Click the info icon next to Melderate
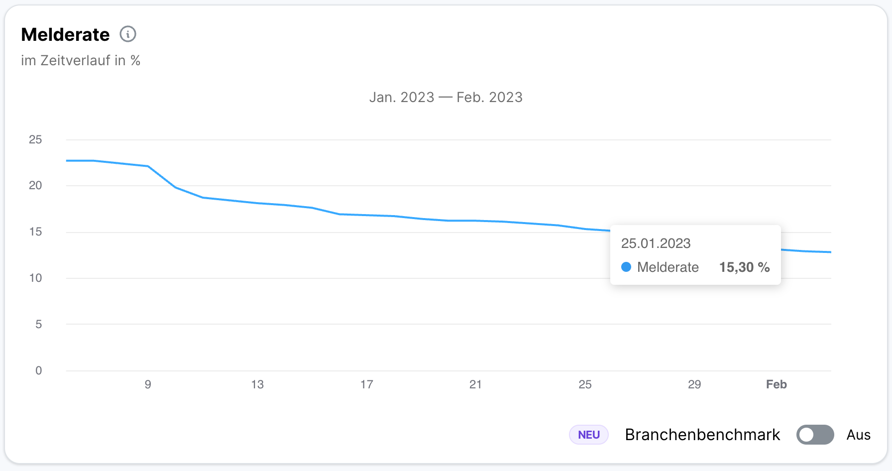Viewport: 892px width, 471px height. tap(128, 34)
